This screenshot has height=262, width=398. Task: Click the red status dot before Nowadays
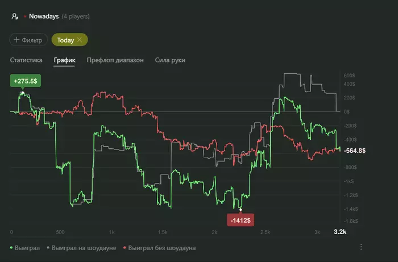click(x=25, y=16)
